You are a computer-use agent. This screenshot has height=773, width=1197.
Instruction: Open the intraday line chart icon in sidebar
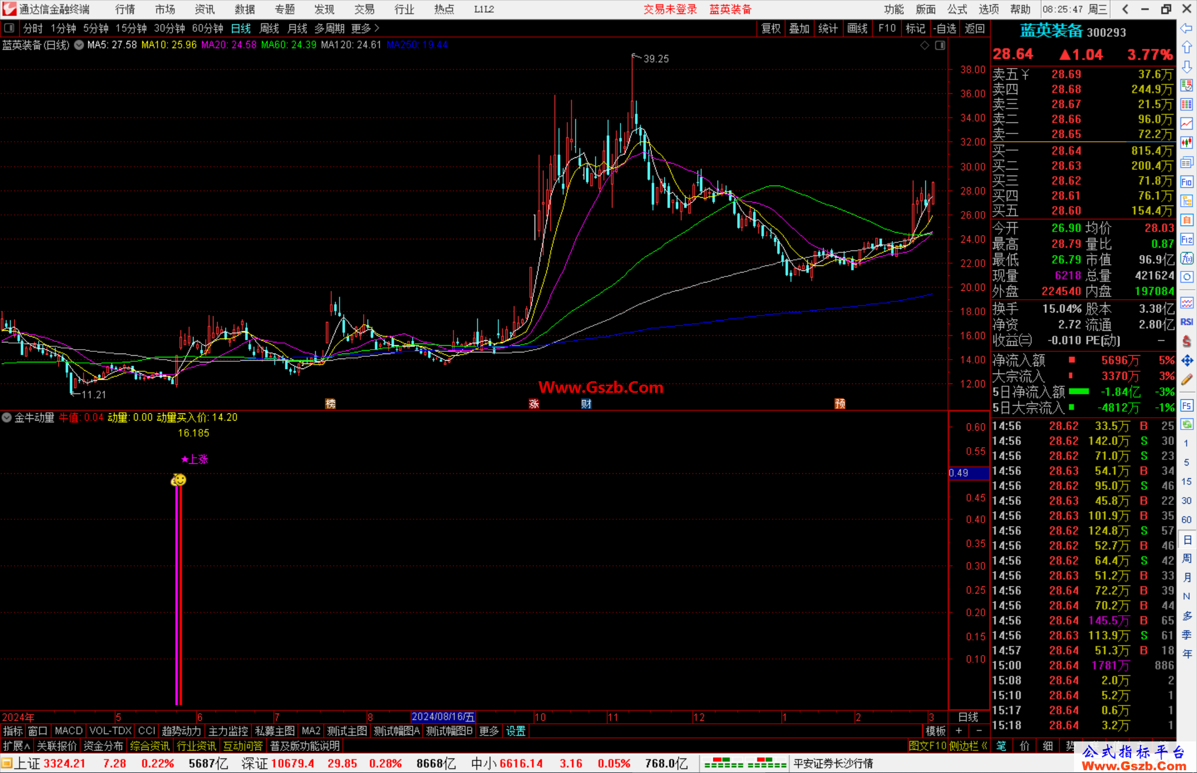coord(1186,124)
